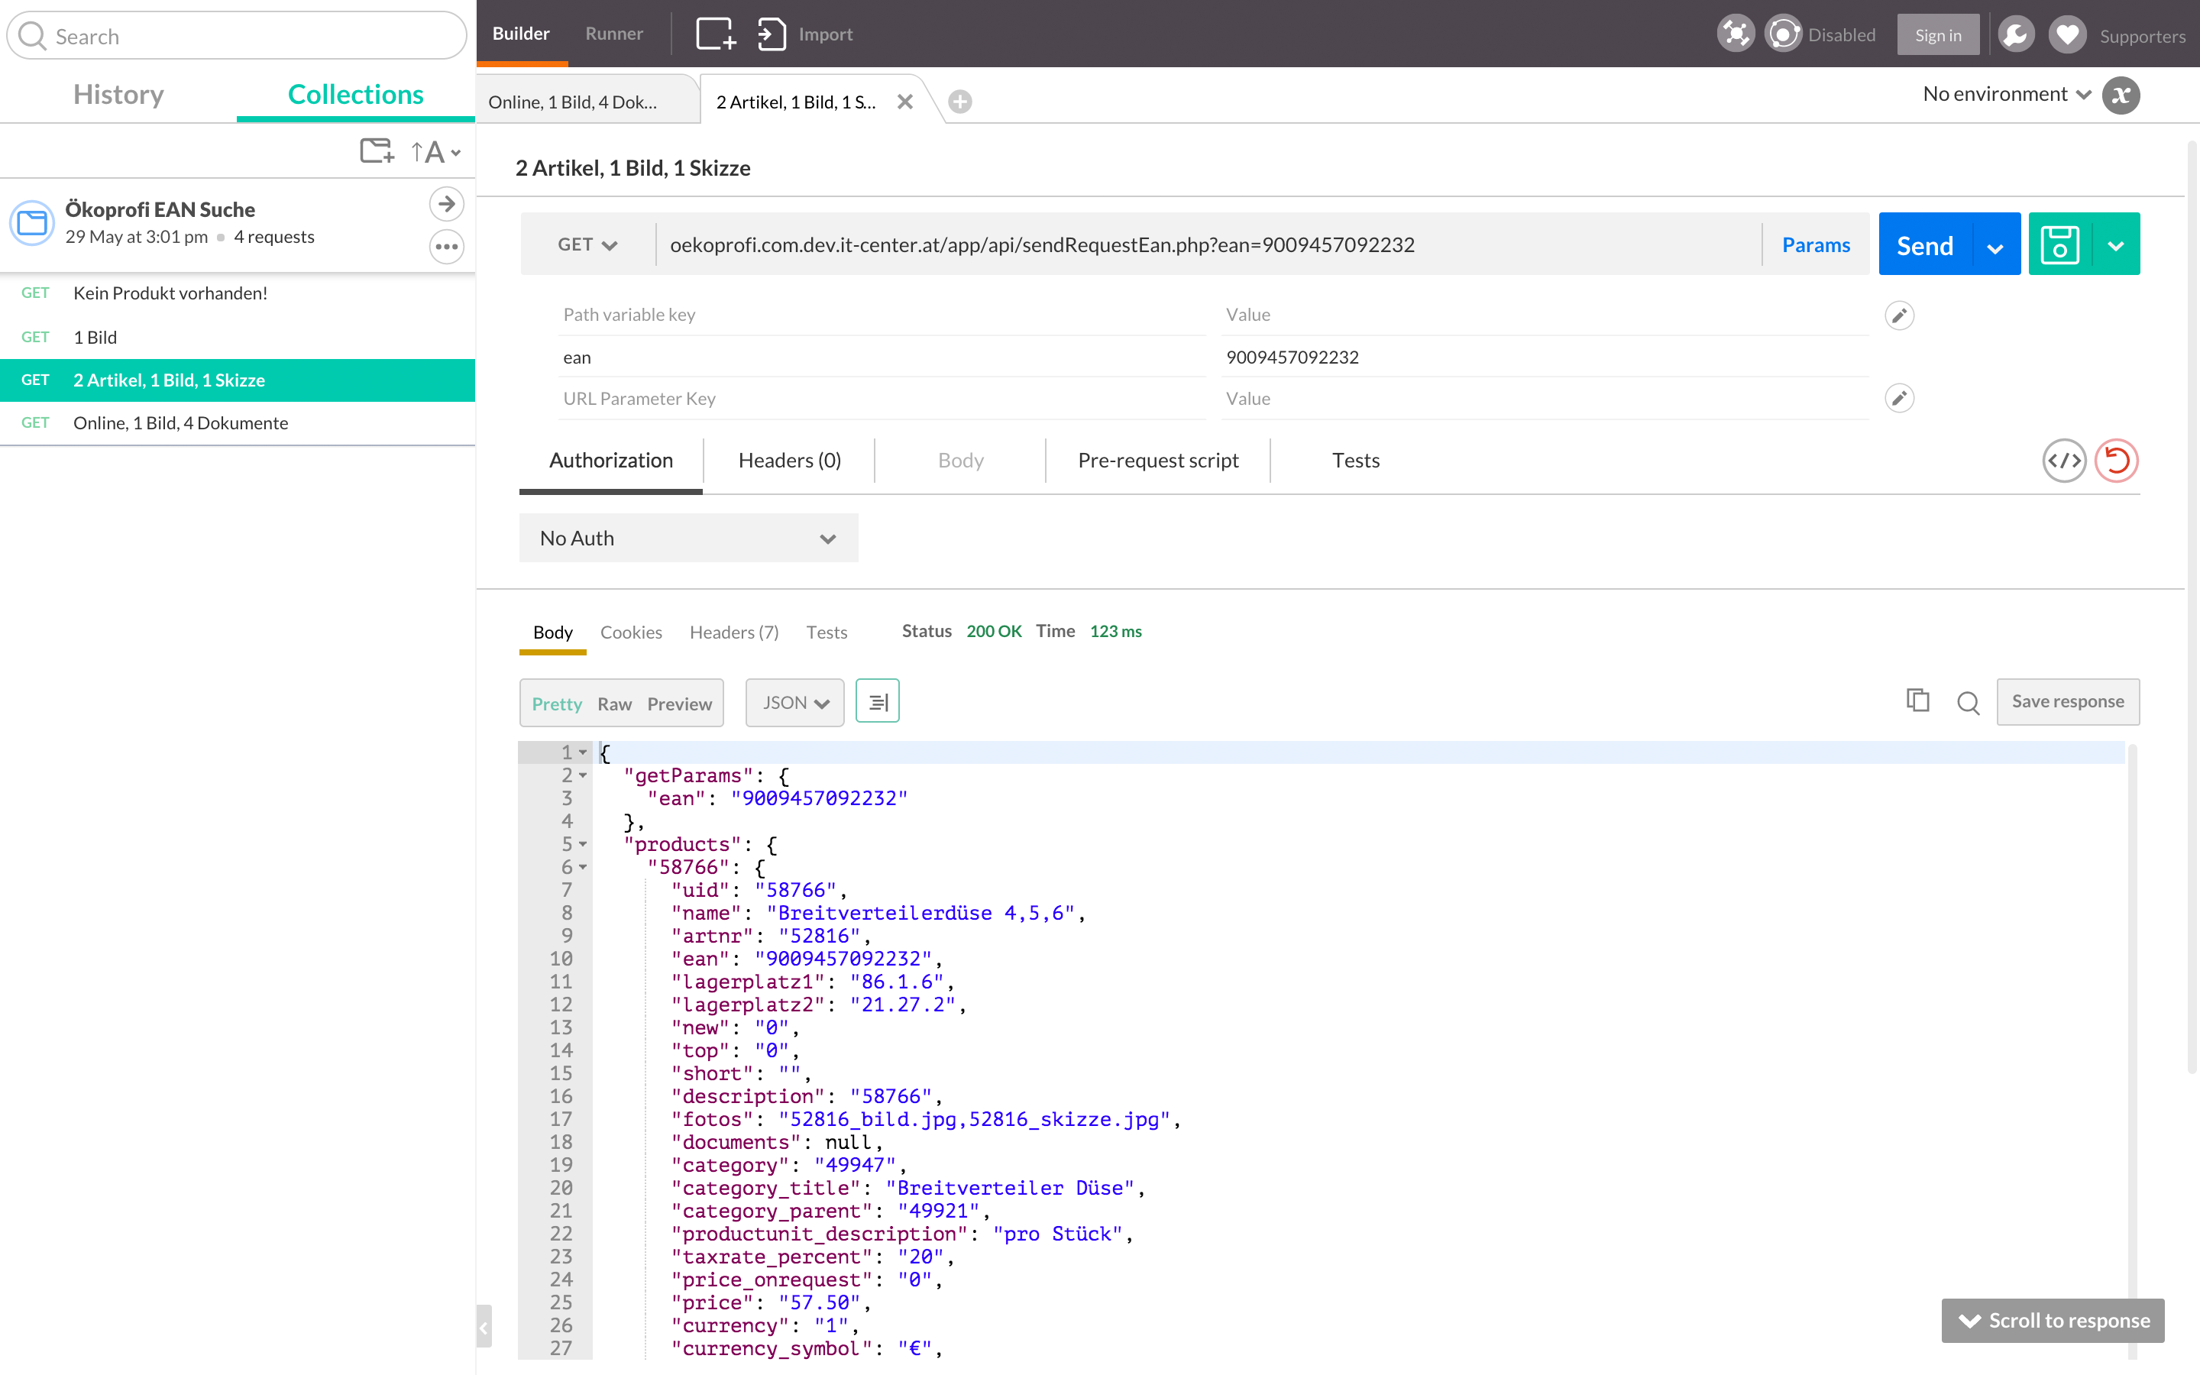Open JSON format dropdown
Image resolution: width=2200 pixels, height=1375 pixels.
794,702
